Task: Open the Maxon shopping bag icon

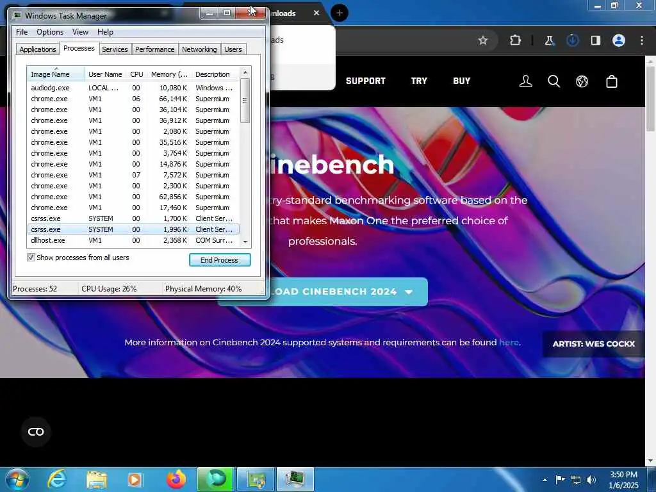Action: [612, 81]
